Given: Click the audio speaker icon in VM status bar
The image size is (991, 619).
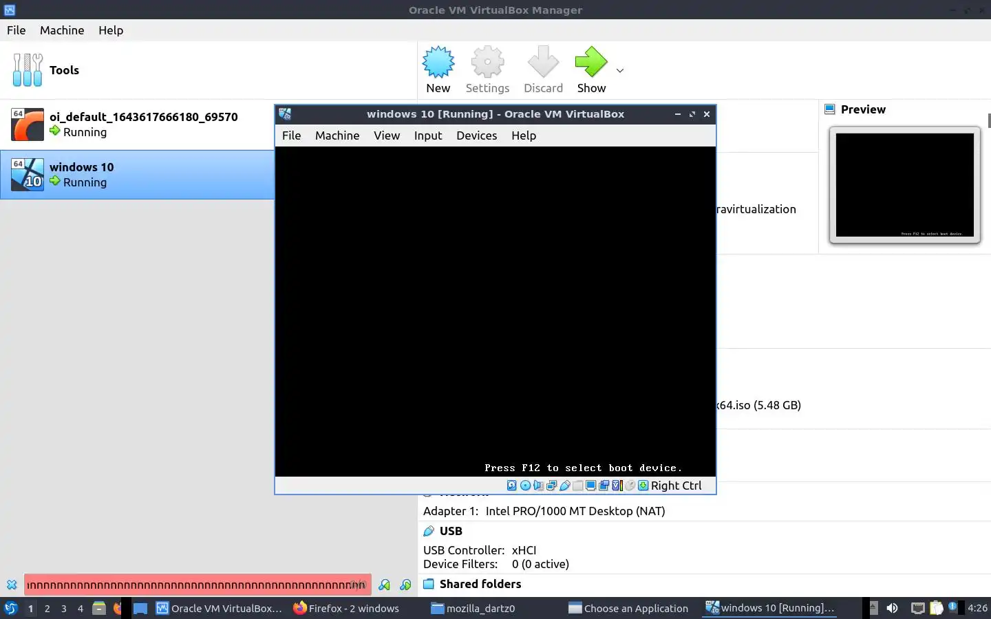Looking at the screenshot, I should click(539, 486).
